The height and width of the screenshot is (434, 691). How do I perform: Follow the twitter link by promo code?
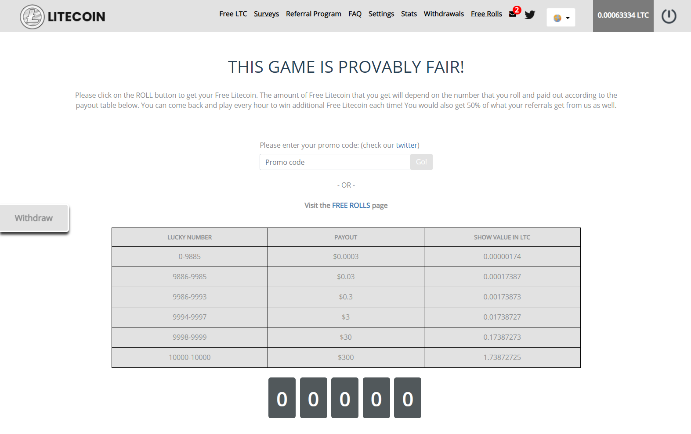(x=406, y=145)
